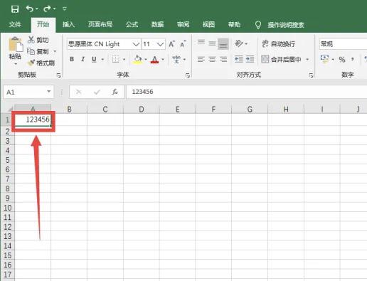Click the accounting number format icon
Viewport: 367px width, 281px height.
(x=324, y=59)
